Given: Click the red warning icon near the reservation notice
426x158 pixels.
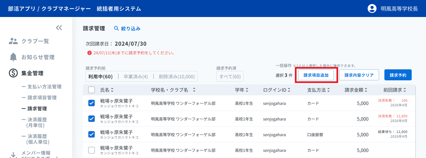Looking at the screenshot, I should pyautogui.click(x=90, y=53).
